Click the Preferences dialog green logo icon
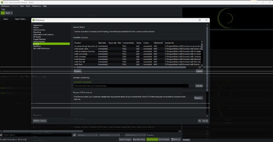The image size is (273, 142). (34, 20)
